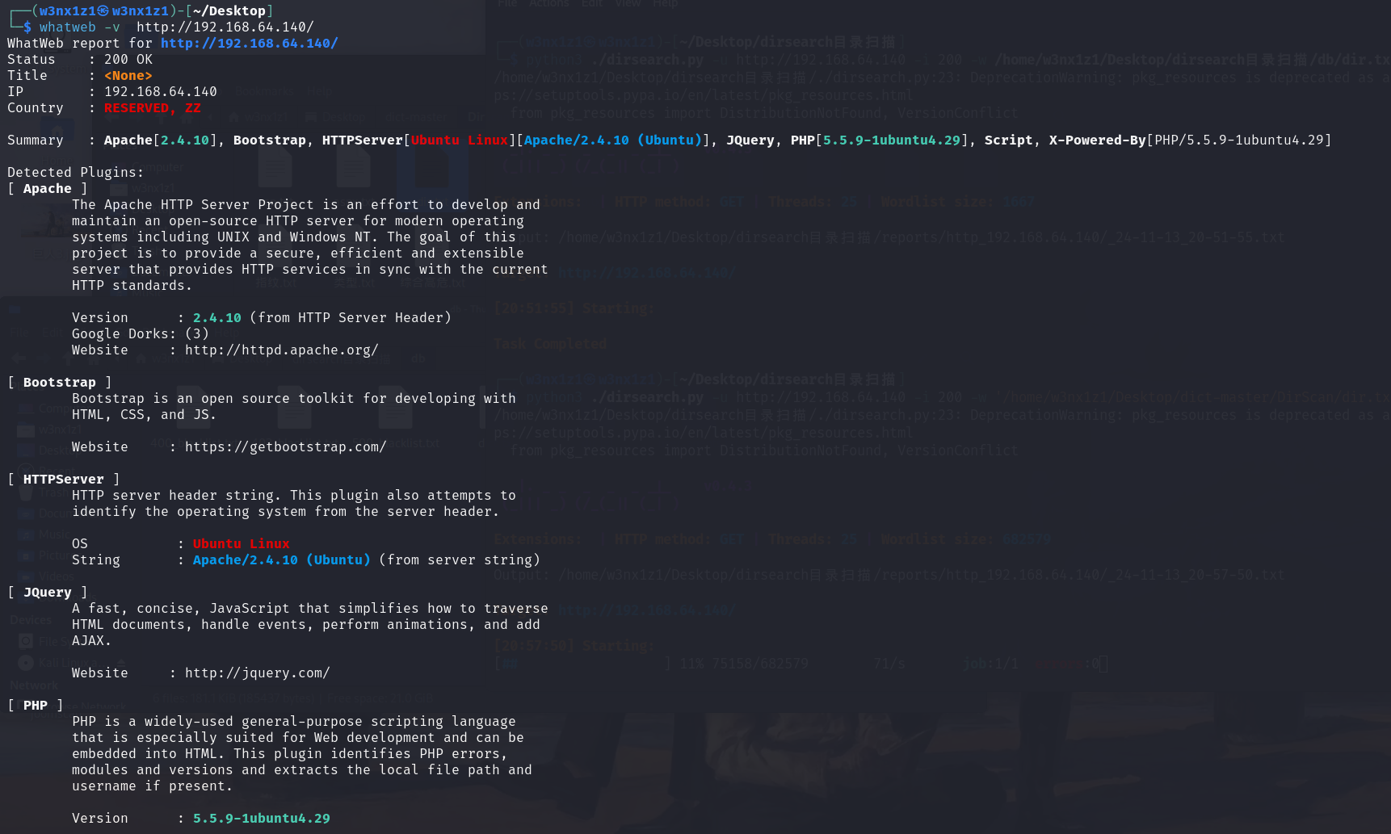Click the 'Detected Plugins:' heading
This screenshot has width=1391, height=834.
[x=75, y=172]
